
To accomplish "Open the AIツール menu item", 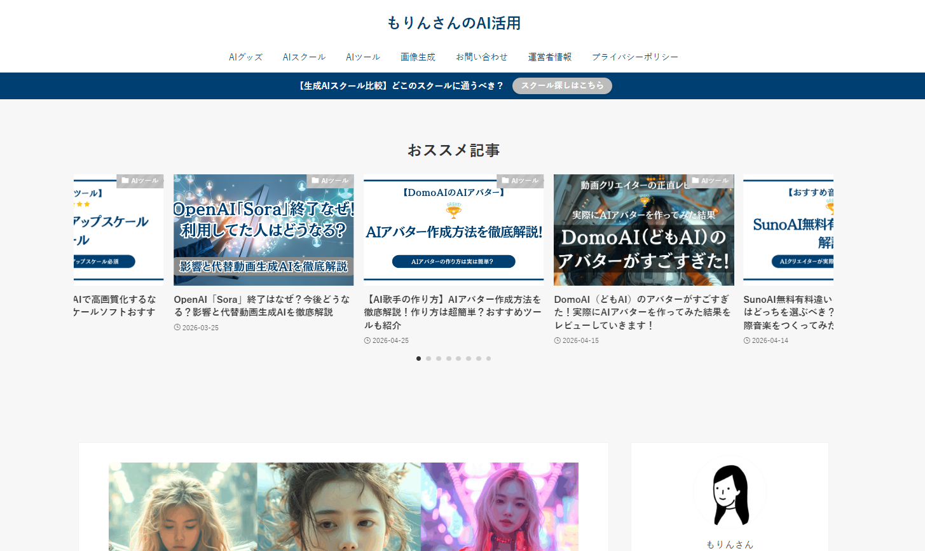I will pos(363,57).
